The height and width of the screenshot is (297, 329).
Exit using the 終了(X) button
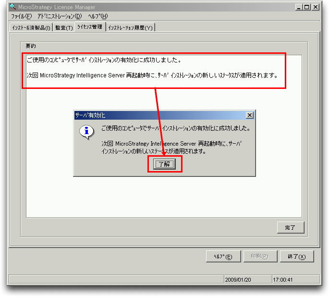(x=297, y=257)
